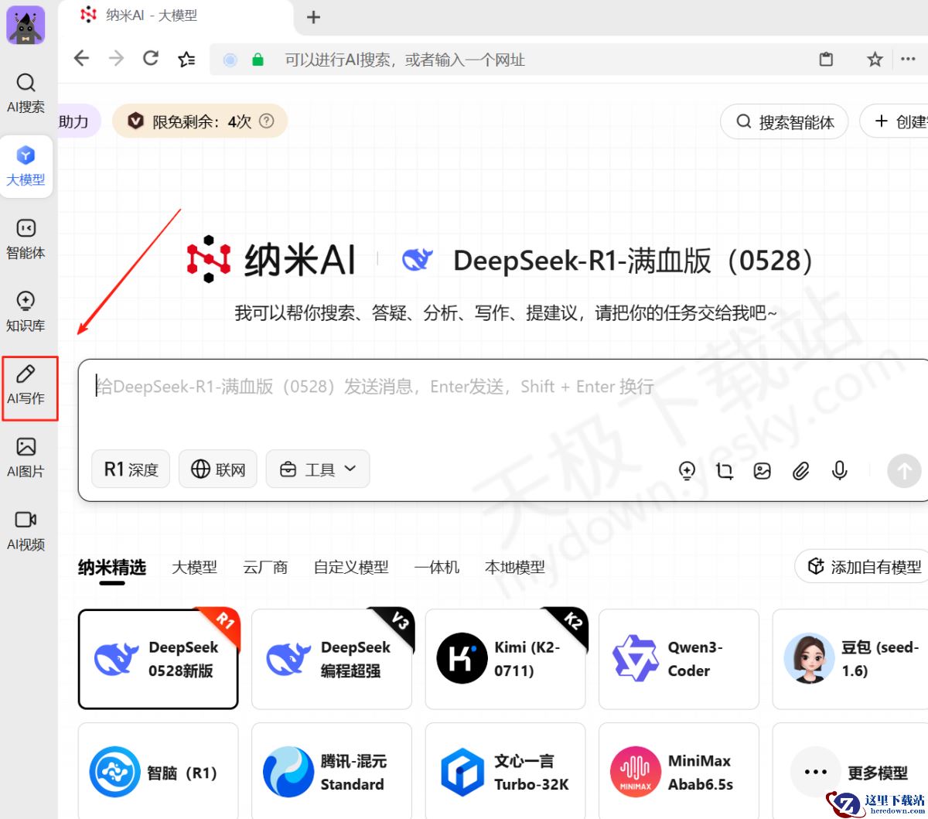This screenshot has height=819, width=928.
Task: Click the green lock security icon
Action: [x=258, y=60]
